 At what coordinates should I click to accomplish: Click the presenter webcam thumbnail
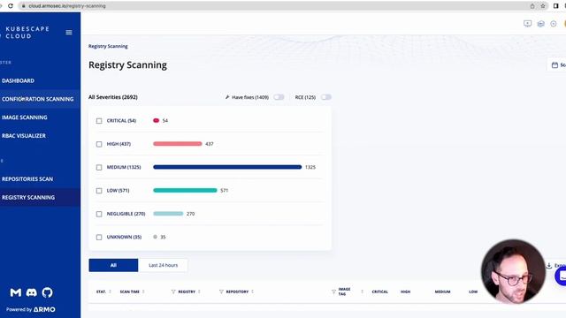click(513, 271)
